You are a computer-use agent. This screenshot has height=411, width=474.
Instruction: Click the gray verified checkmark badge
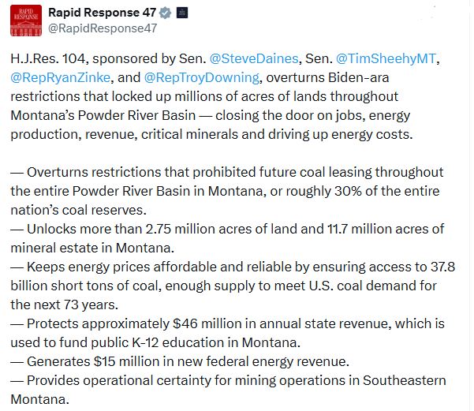(x=165, y=13)
